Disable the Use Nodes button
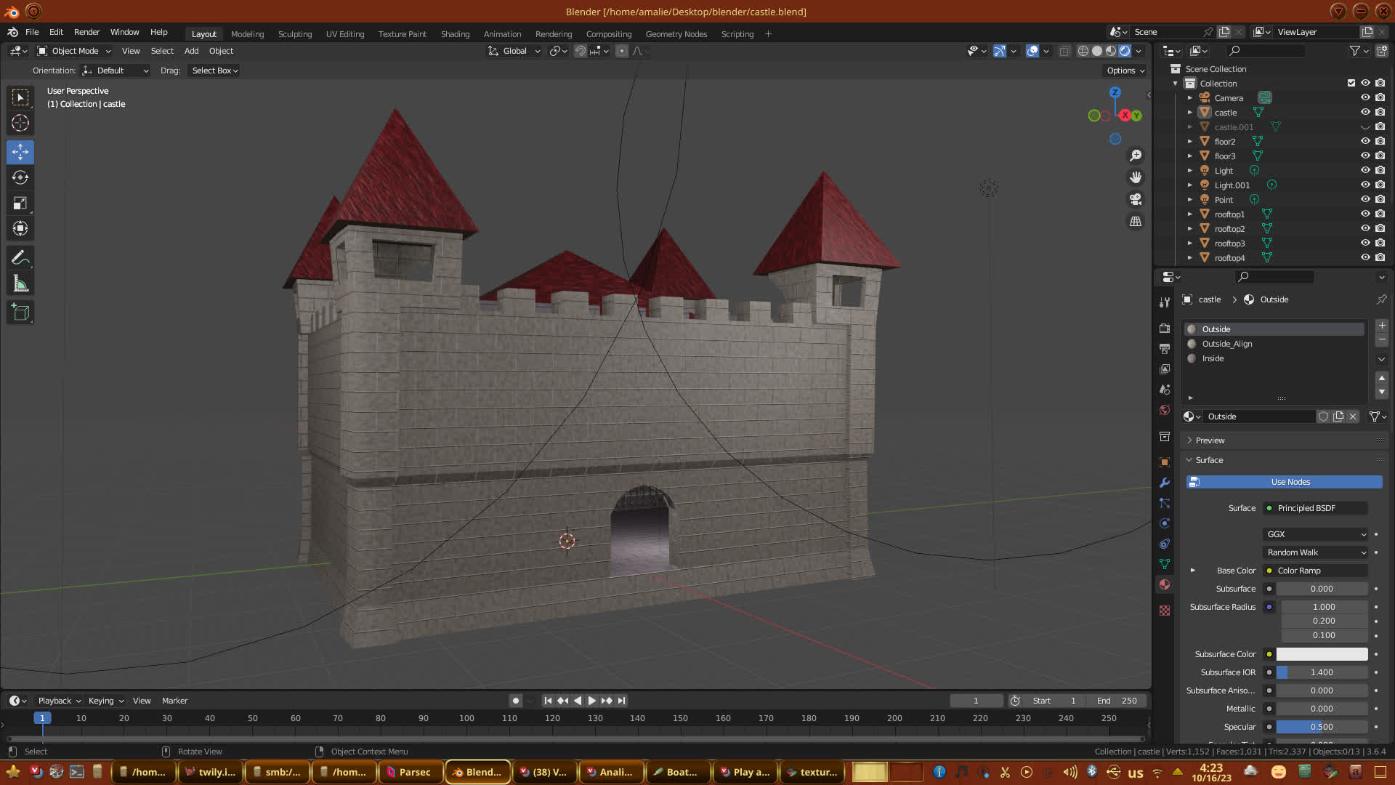Screen dimensions: 1395x785 pyautogui.click(x=1284, y=482)
